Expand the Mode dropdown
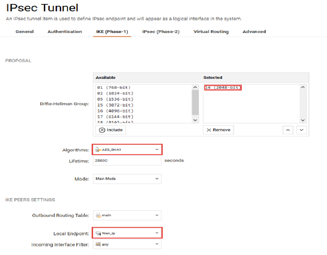 click(x=127, y=179)
